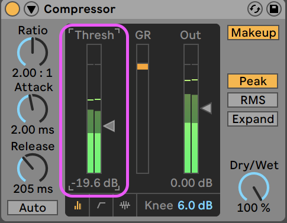
Task: Click the Attack knob
Action: [x=33, y=109]
